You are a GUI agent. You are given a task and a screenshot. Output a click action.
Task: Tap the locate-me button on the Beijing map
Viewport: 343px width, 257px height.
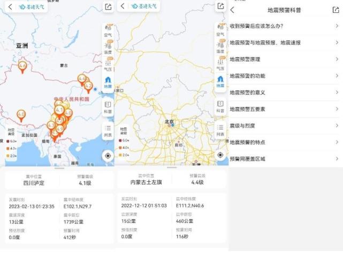(220, 155)
